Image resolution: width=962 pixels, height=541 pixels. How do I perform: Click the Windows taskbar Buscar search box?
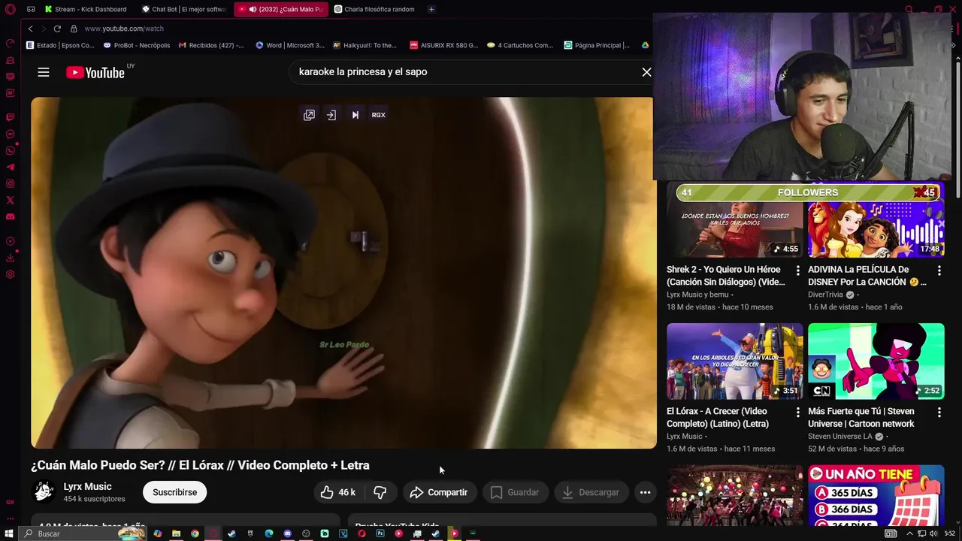83,533
